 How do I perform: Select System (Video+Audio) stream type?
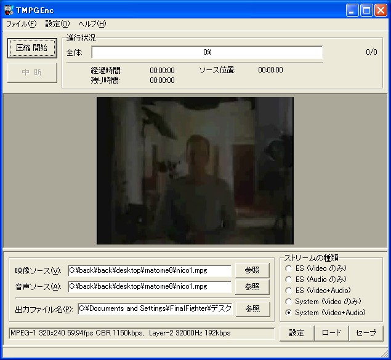coord(325,313)
